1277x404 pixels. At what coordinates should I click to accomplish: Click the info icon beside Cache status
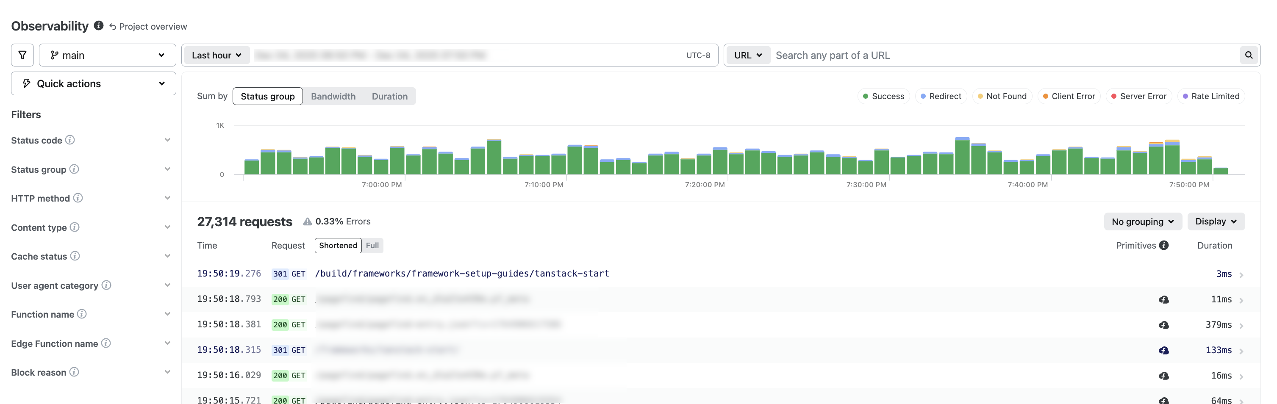[x=75, y=256]
